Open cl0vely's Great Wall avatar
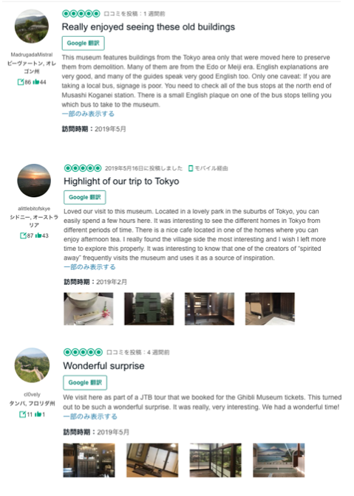This screenshot has height=496, width=354. [x=32, y=365]
